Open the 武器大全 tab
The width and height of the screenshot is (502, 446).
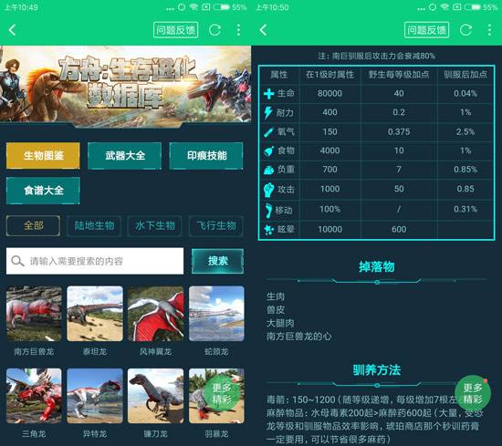tap(125, 155)
